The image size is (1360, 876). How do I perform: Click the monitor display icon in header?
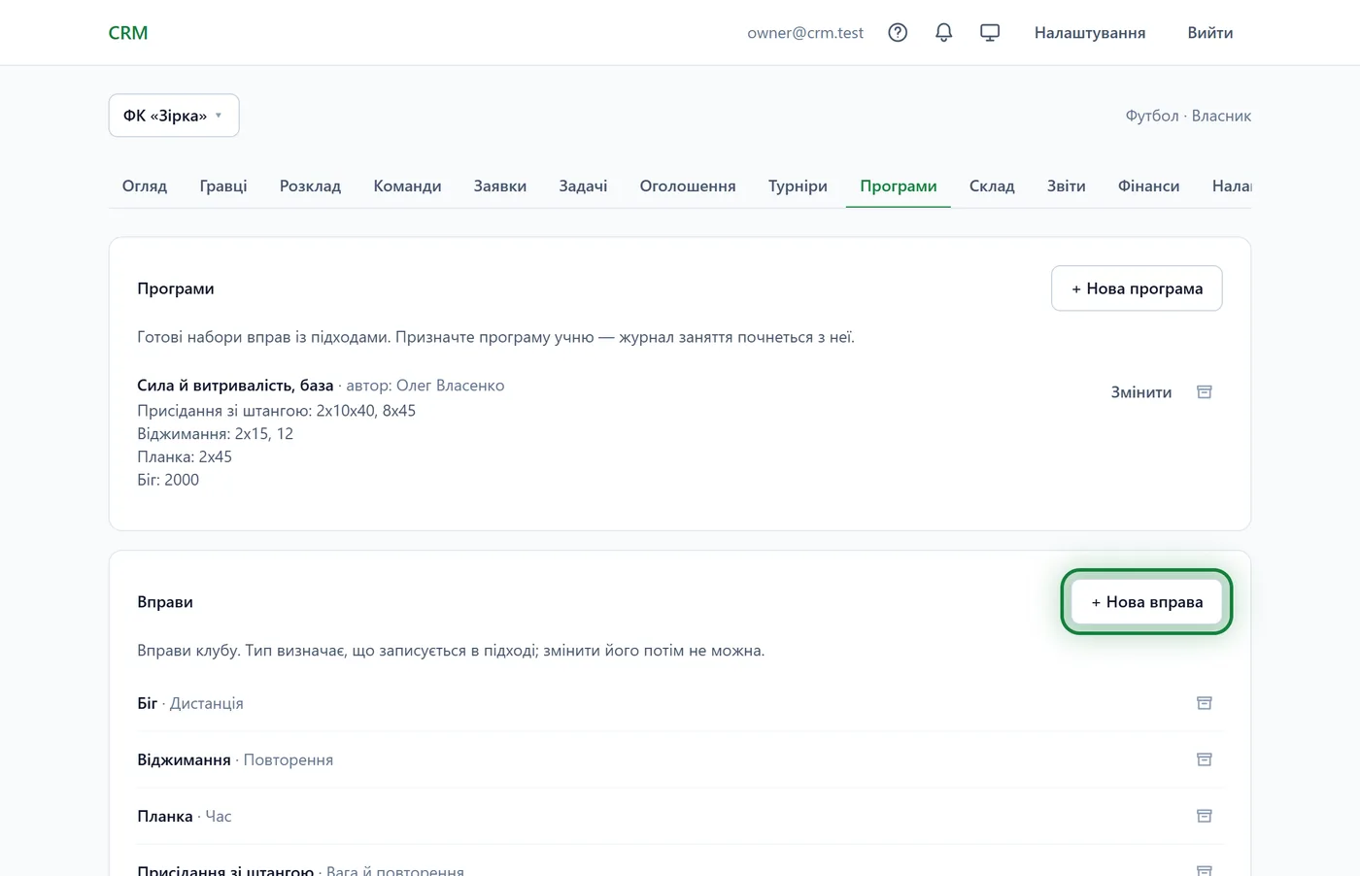(990, 33)
